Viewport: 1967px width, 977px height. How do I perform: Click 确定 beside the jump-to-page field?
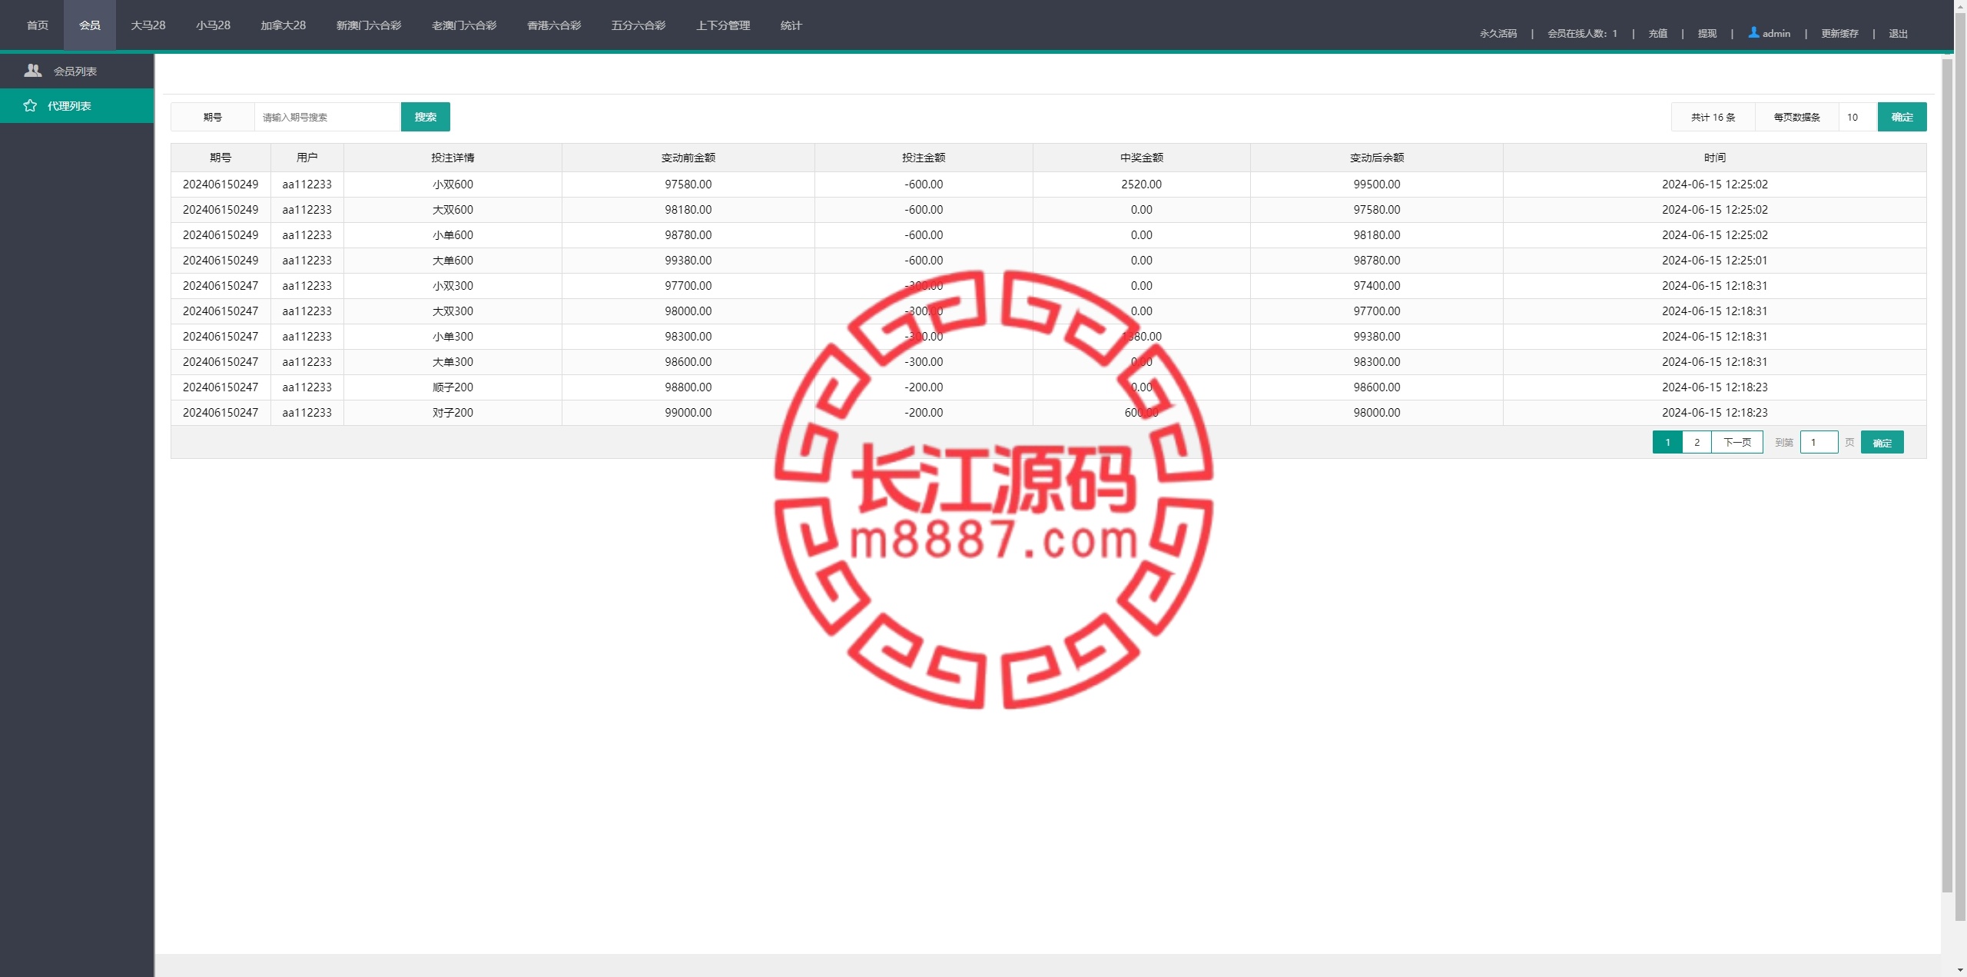coord(1882,442)
